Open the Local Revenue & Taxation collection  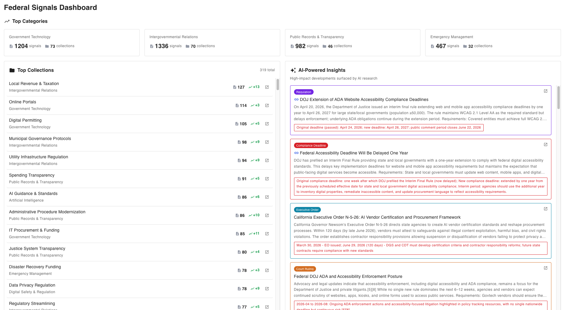click(x=140, y=87)
